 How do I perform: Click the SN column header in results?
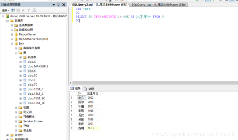click(81, 93)
